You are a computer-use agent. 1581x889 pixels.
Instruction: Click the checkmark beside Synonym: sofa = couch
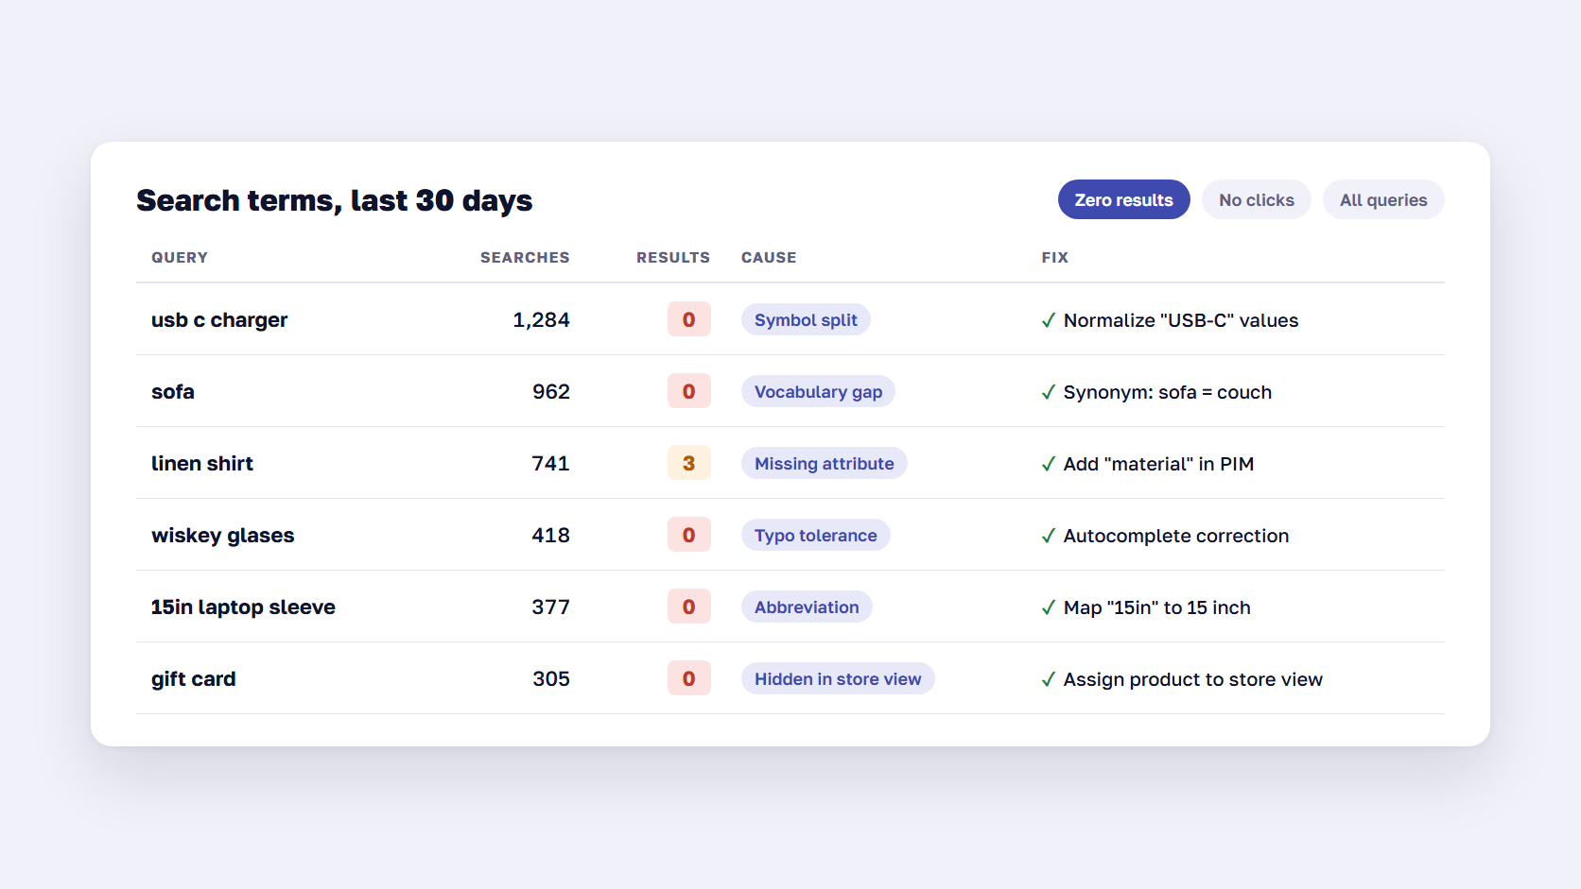pyautogui.click(x=1048, y=392)
